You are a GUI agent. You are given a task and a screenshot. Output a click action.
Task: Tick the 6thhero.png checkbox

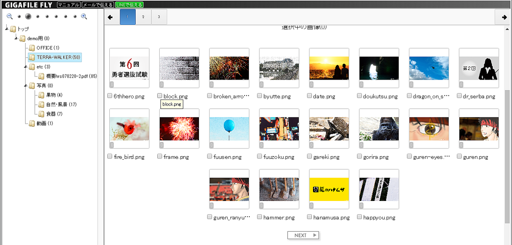(x=110, y=96)
